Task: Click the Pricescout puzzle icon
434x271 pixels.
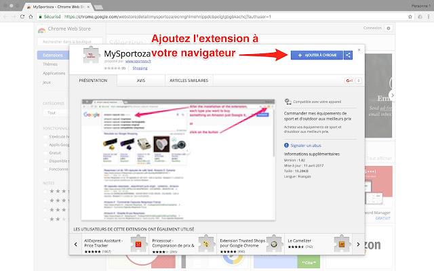Action: [206, 244]
